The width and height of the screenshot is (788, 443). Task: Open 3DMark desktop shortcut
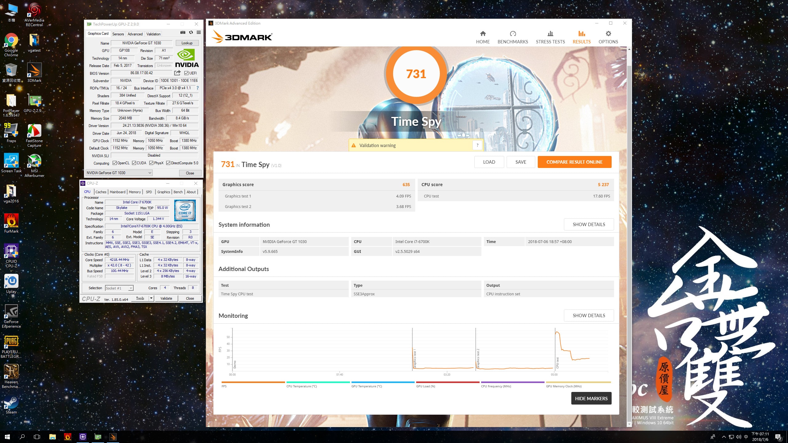tap(34, 73)
